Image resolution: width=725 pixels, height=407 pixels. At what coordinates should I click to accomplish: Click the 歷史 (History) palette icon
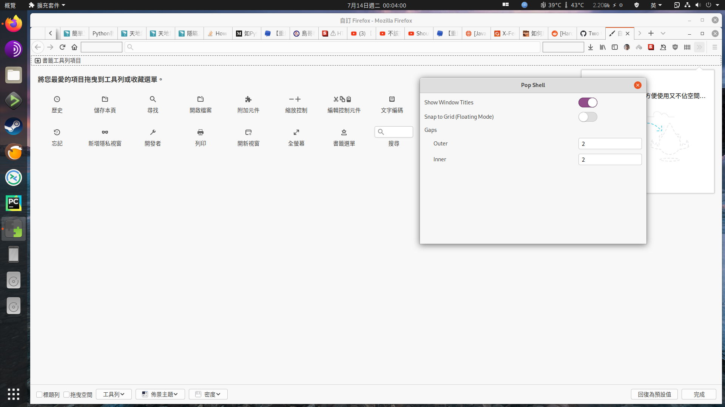[x=57, y=99]
